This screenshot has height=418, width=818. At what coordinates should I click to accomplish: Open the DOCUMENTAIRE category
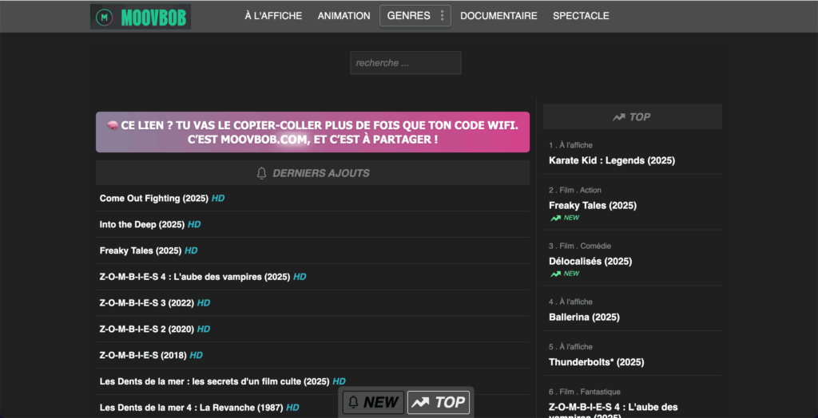(498, 16)
